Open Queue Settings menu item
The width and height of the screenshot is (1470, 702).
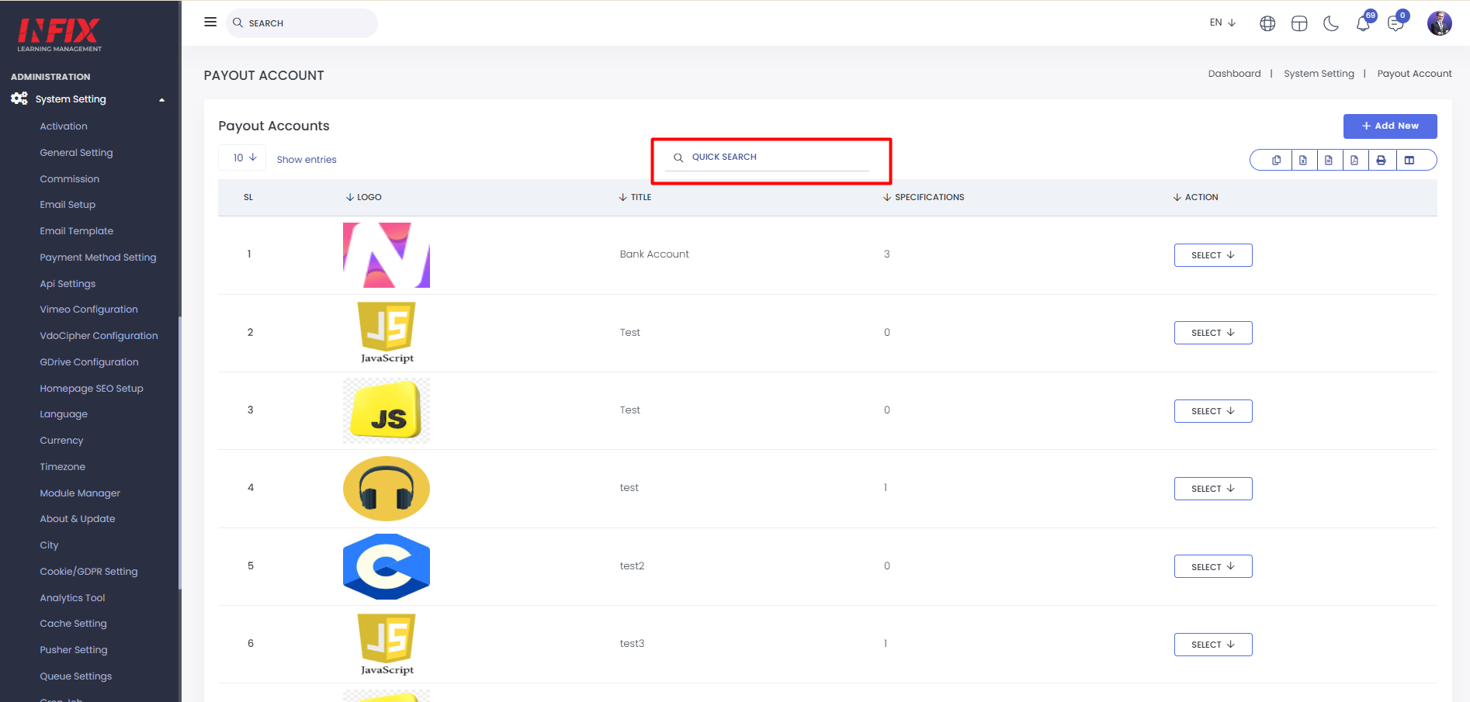76,676
